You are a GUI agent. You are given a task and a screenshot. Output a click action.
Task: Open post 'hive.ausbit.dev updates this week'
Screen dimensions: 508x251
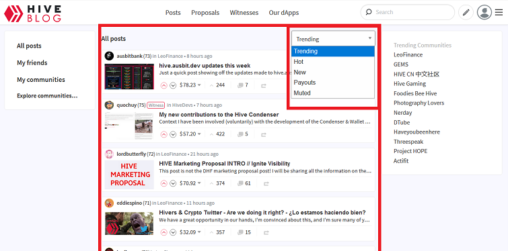[205, 66]
